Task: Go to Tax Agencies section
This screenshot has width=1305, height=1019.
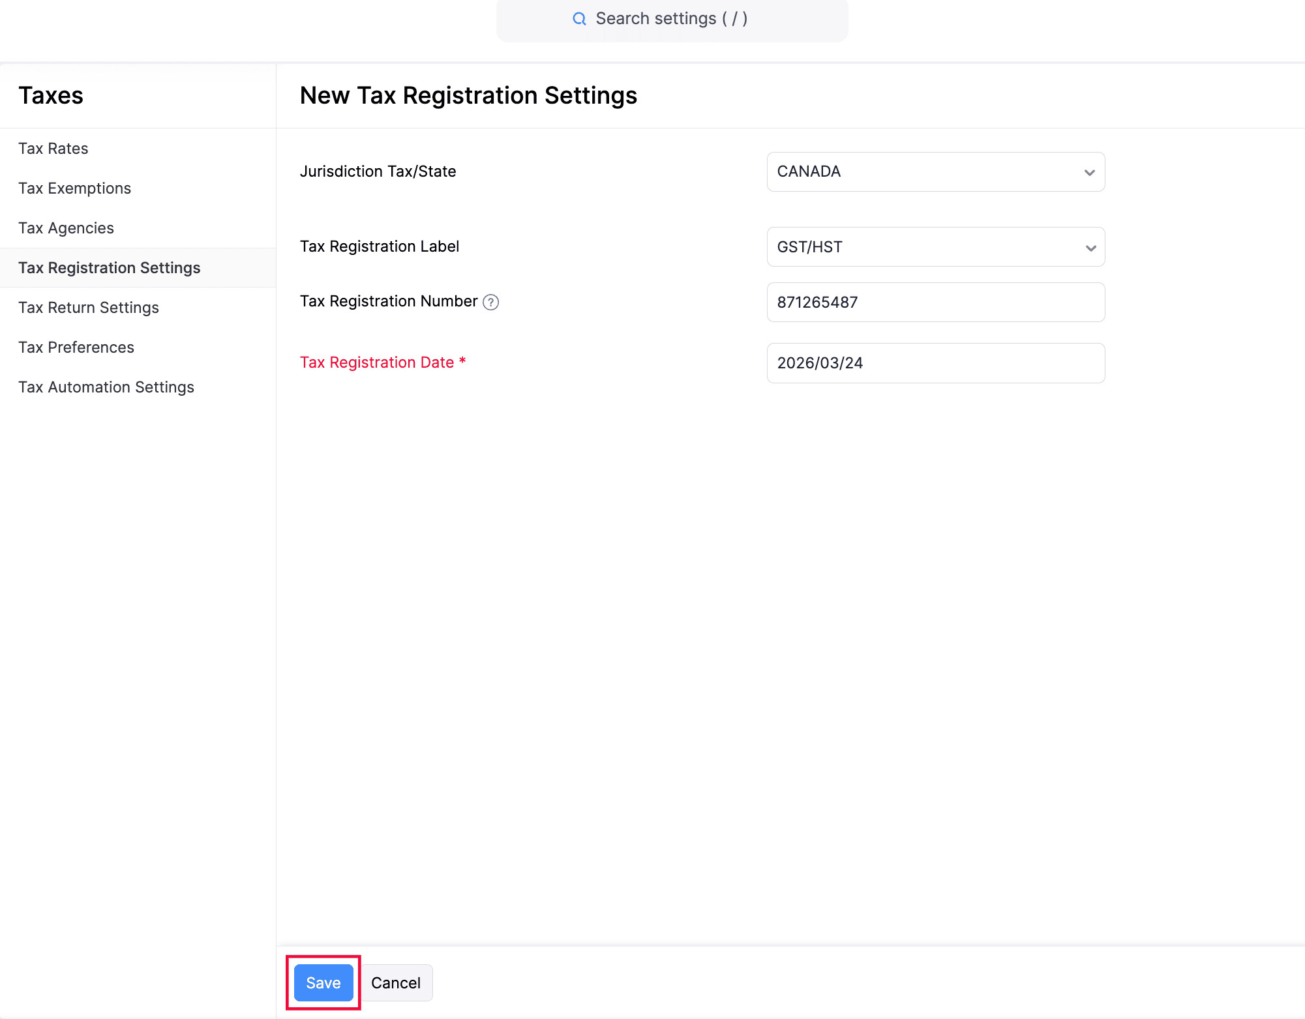Action: [x=67, y=228]
